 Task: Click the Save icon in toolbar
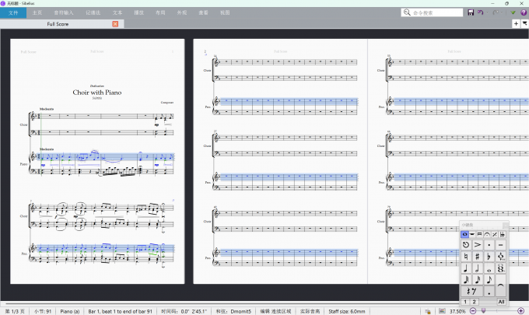[x=471, y=12]
